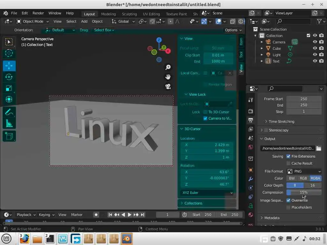Image resolution: width=327 pixels, height=245 pixels.
Task: Play the animation in the timeline
Action: pyautogui.click(x=130, y=215)
